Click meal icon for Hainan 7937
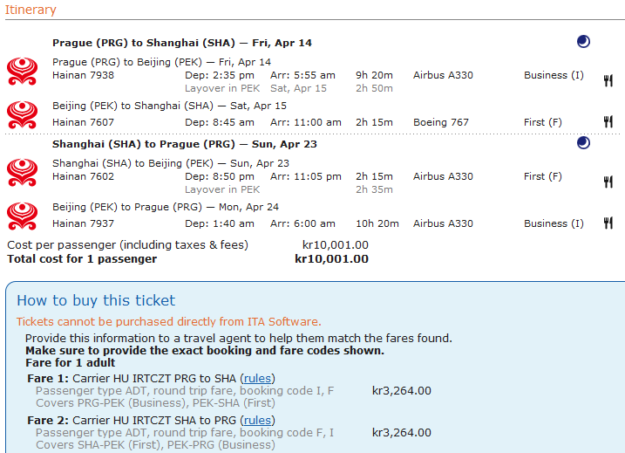The image size is (625, 453). (608, 223)
